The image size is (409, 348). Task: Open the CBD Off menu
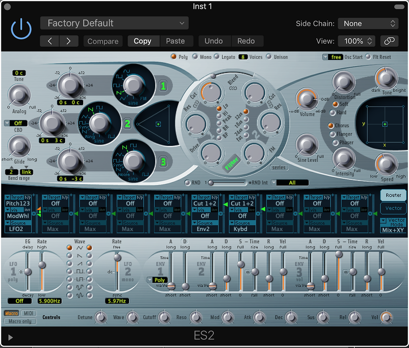(15, 123)
